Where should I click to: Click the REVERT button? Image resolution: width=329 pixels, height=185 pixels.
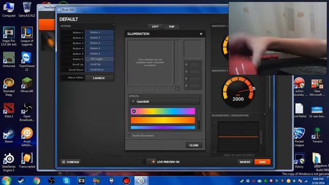tap(245, 162)
